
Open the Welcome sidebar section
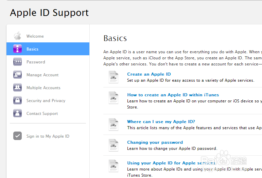point(35,36)
